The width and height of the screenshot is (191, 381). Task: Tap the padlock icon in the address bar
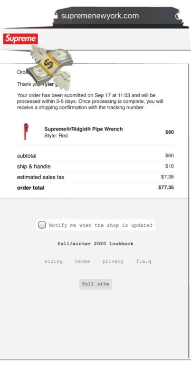(56, 16)
